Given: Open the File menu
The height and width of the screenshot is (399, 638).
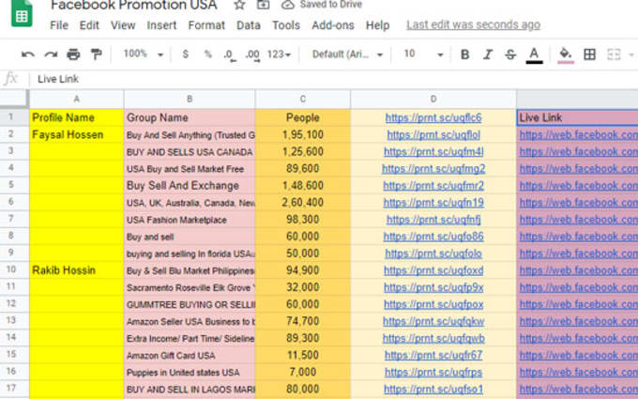Looking at the screenshot, I should pyautogui.click(x=59, y=25).
